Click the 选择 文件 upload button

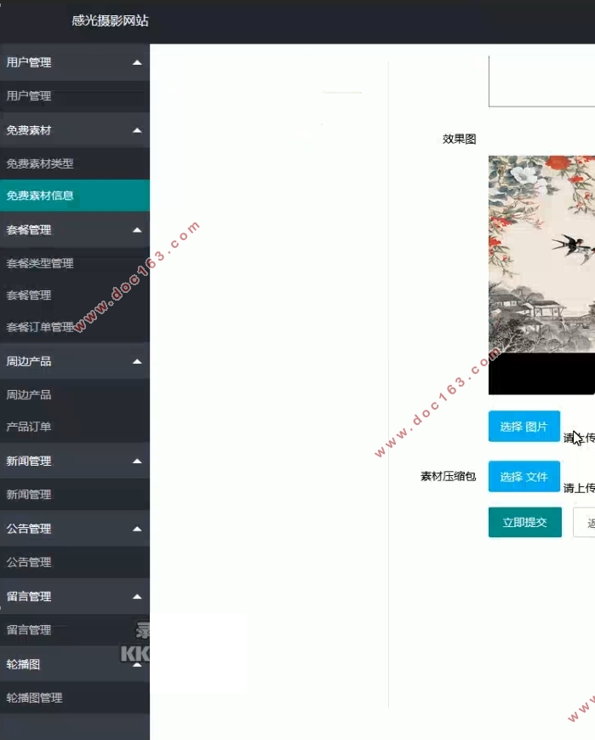coord(523,477)
